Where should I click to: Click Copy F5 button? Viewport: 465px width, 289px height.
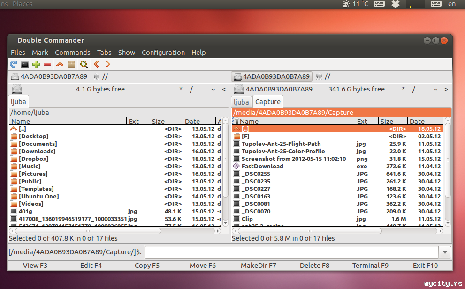click(147, 265)
